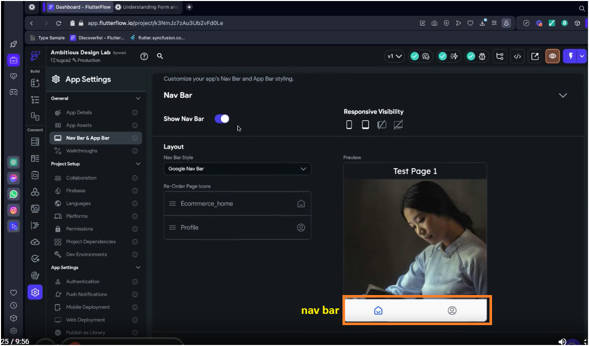Open the code view icon
589x346 pixels.
coord(517,57)
